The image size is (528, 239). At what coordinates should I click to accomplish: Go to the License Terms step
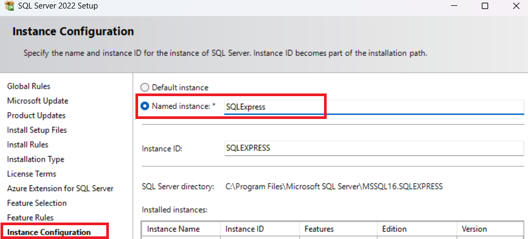point(32,174)
